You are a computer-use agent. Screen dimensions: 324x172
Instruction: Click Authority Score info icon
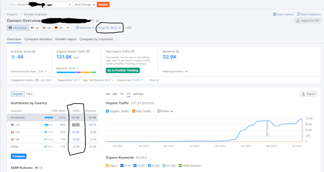tap(34, 52)
